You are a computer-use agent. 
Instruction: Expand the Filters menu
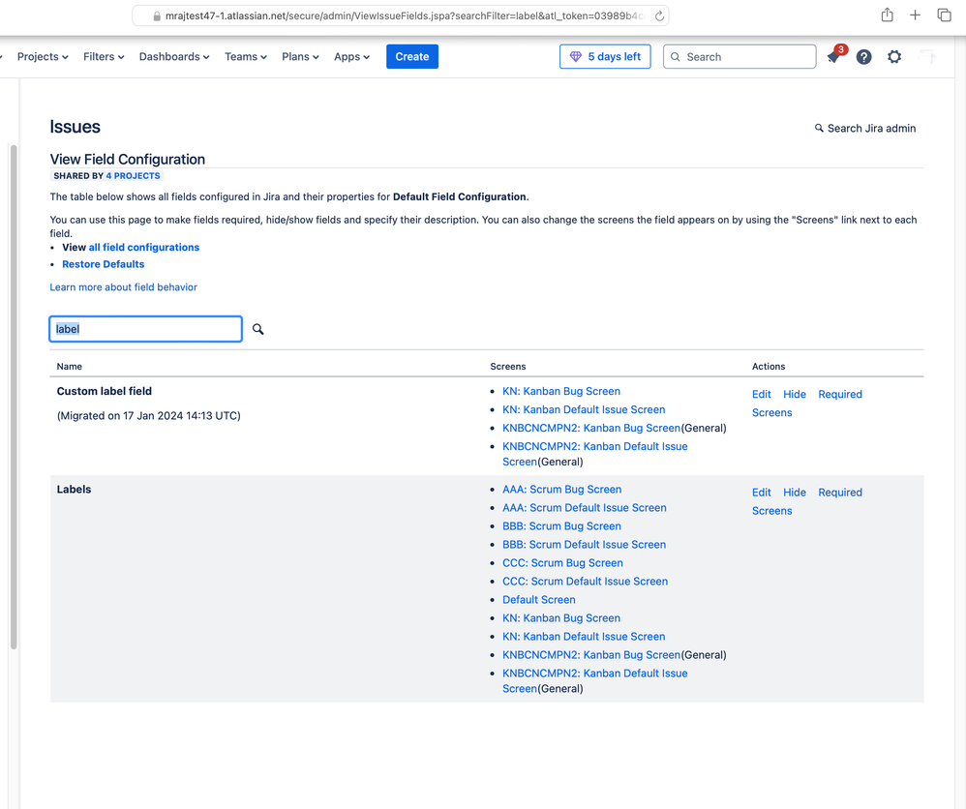(104, 57)
